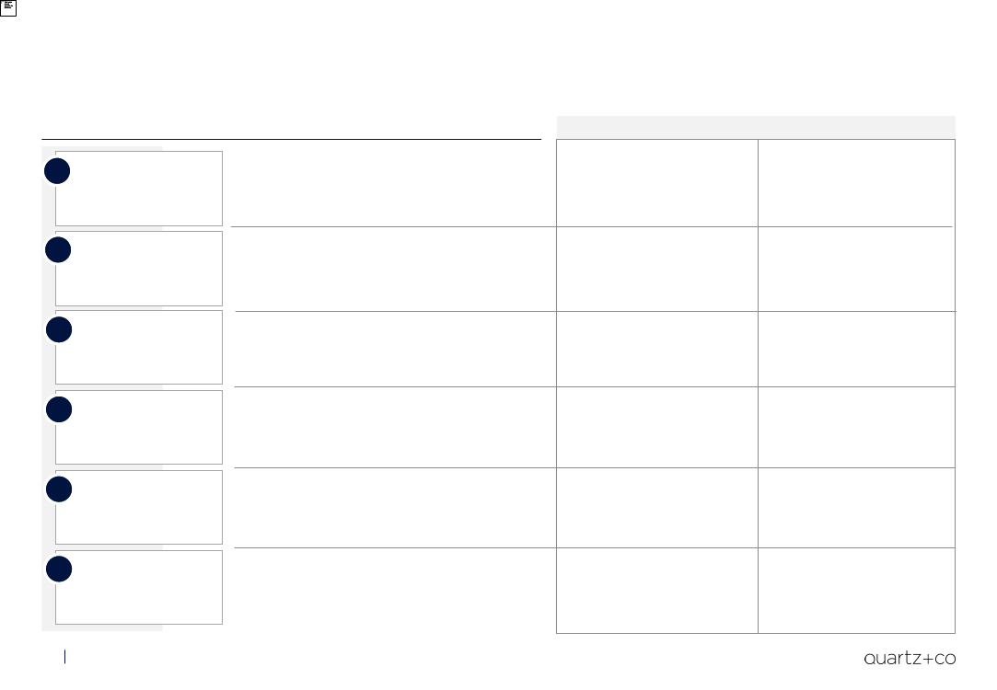Select the third dark navy circle bullet
This screenshot has height=690, width=997.
pyautogui.click(x=59, y=329)
